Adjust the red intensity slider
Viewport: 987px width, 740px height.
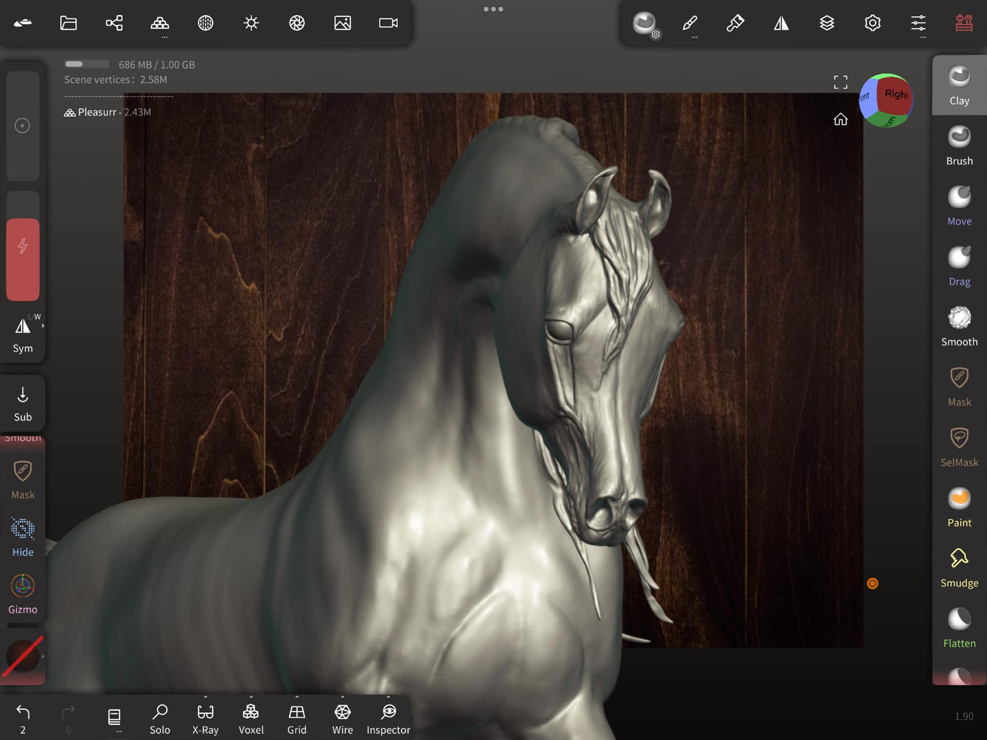[23, 246]
